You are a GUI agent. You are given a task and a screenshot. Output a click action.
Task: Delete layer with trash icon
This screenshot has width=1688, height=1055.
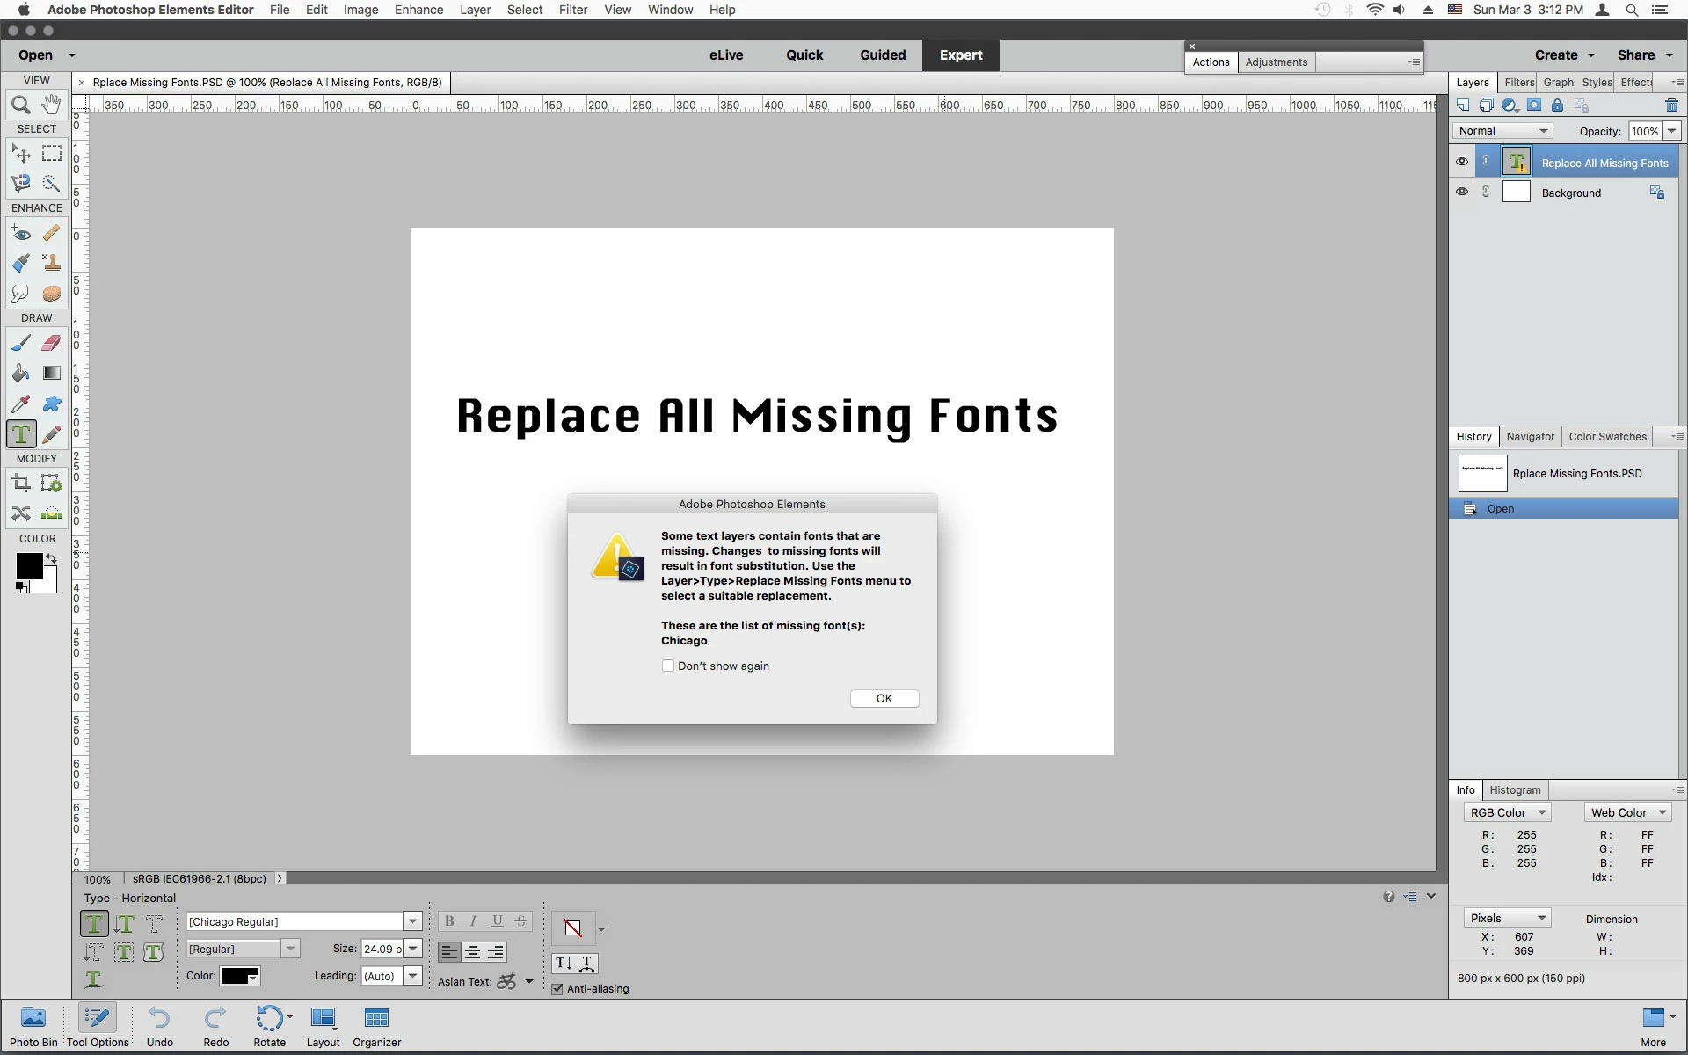pyautogui.click(x=1671, y=105)
